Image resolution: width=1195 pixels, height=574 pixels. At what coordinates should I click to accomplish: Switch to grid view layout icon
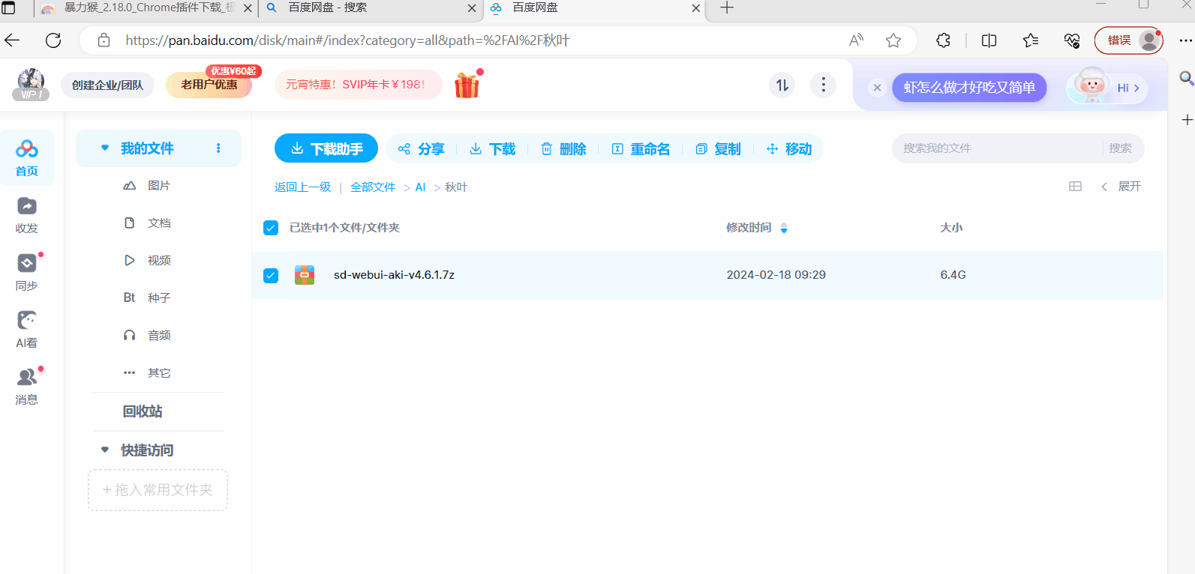pos(1075,187)
